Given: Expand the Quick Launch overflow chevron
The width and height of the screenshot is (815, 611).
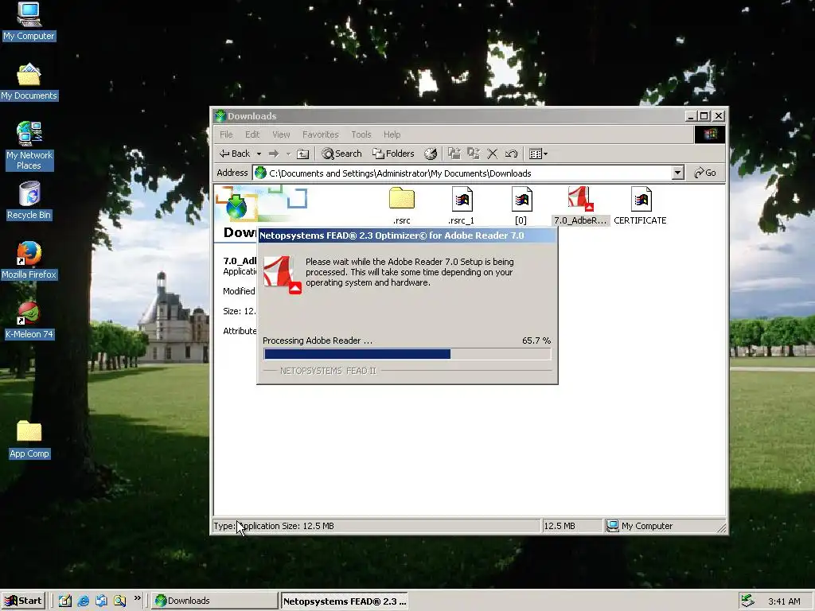Looking at the screenshot, I should point(137,598).
